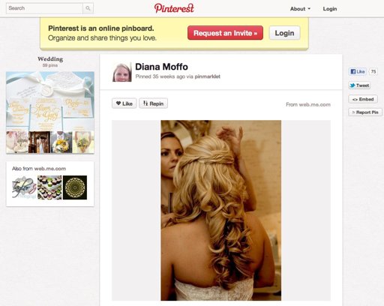Open the Wedding board title
The height and width of the screenshot is (306, 384).
50,59
